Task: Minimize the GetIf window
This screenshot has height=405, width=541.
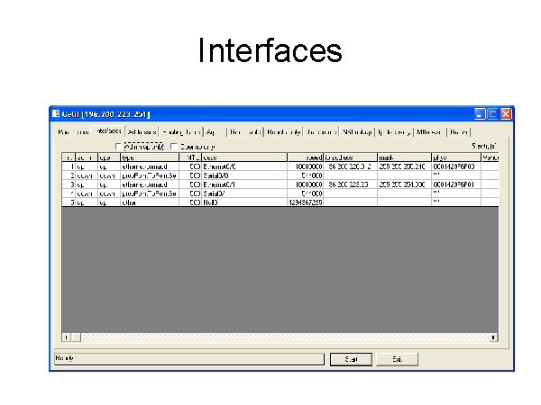Action: pos(481,114)
